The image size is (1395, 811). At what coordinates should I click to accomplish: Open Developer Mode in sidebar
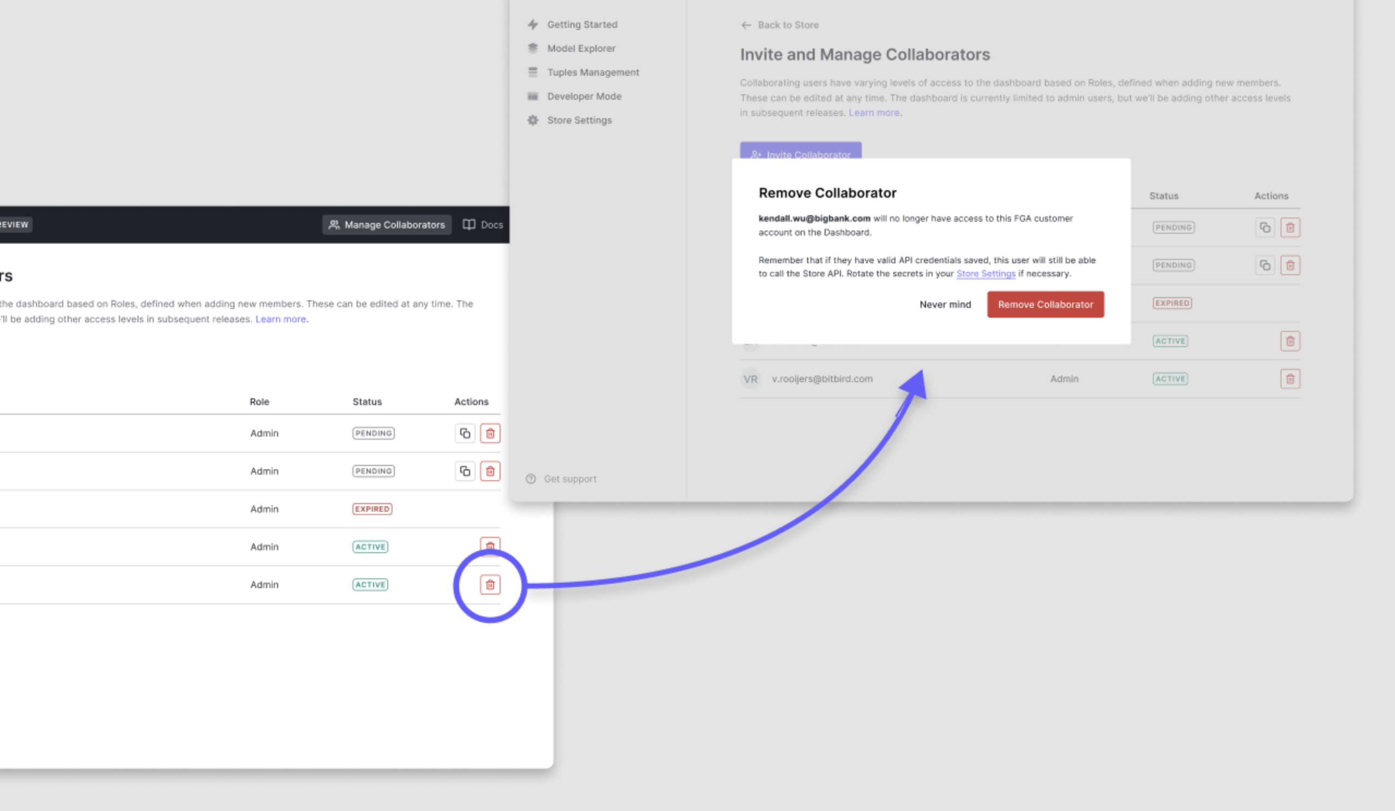click(x=584, y=96)
